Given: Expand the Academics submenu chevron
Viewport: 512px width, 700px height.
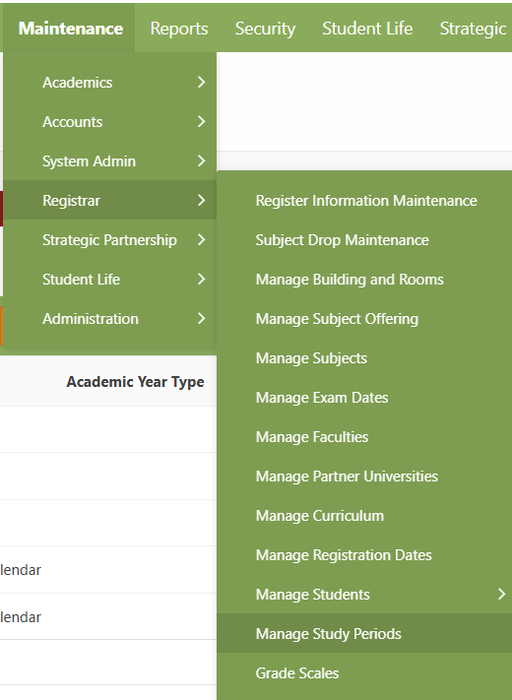Looking at the screenshot, I should 201,82.
